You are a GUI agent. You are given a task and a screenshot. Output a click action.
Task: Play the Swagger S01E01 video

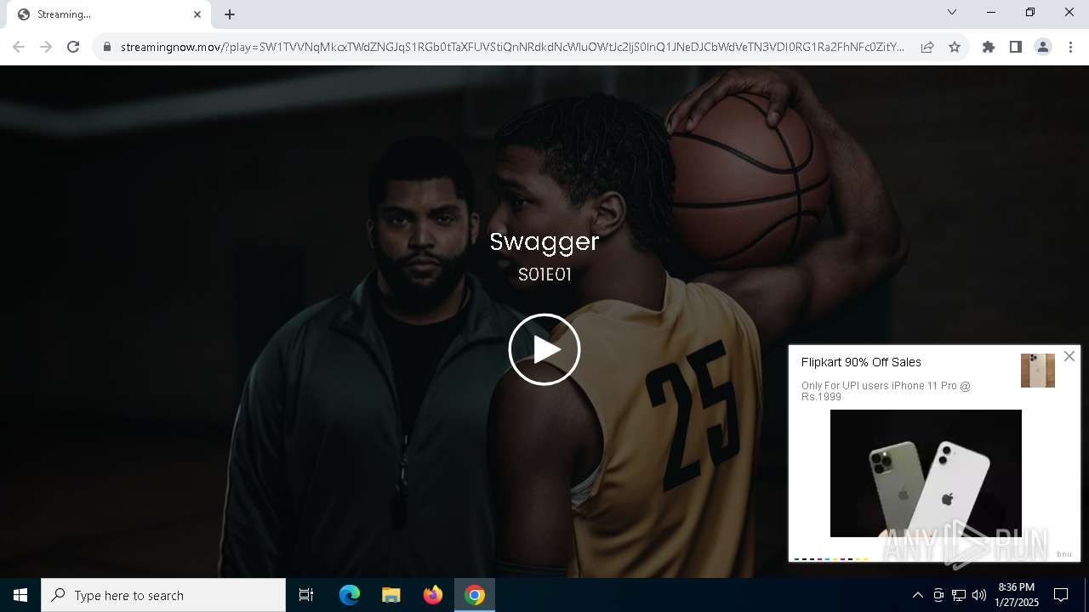pos(544,349)
